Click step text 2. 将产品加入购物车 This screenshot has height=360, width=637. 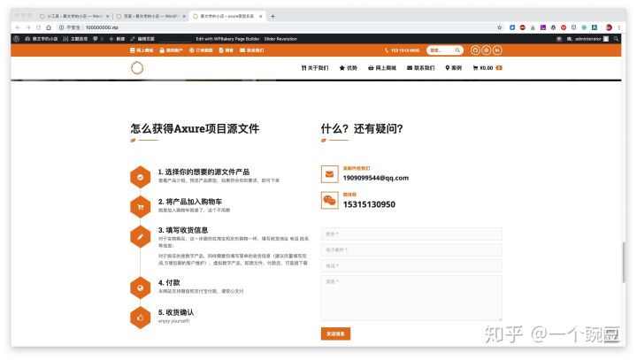pyautogui.click(x=190, y=202)
